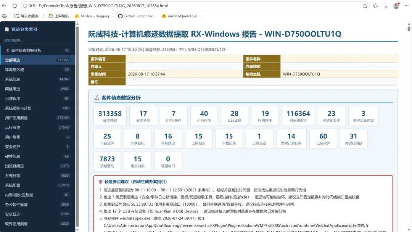Image resolution: width=412 pixels, height=232 pixels.
Task: Select 浏览器痕迹 sidebar item
Action: point(37,166)
